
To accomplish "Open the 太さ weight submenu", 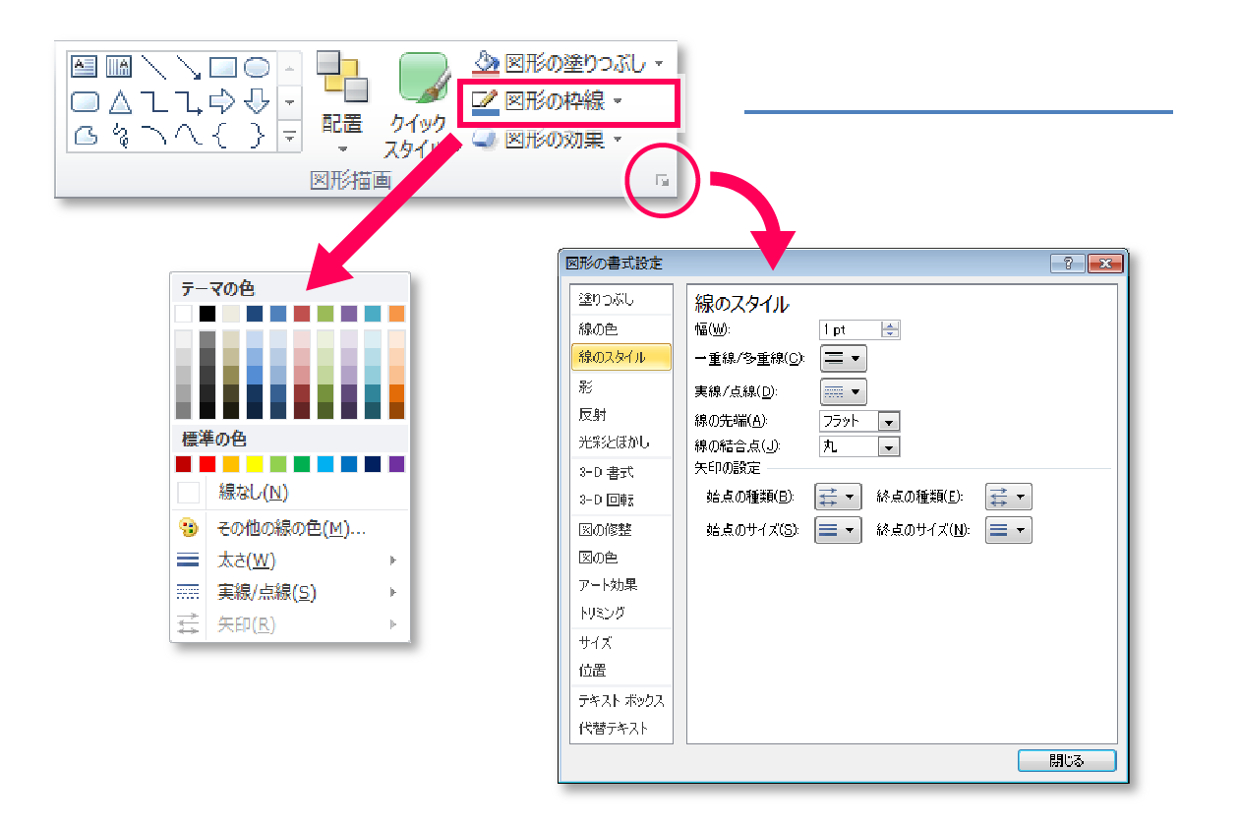I will point(290,560).
